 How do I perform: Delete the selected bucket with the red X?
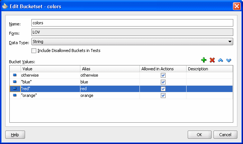coord(212,60)
